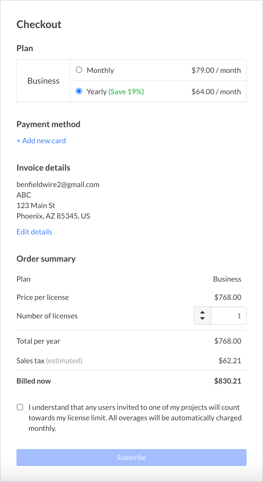Click the Billed now $830.21 total

tap(227, 381)
